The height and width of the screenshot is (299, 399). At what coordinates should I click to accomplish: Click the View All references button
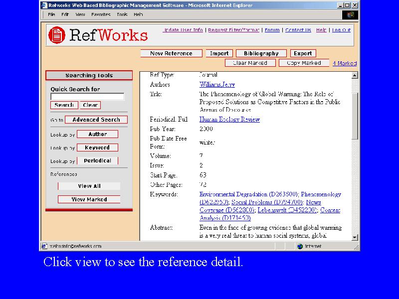tap(89, 186)
